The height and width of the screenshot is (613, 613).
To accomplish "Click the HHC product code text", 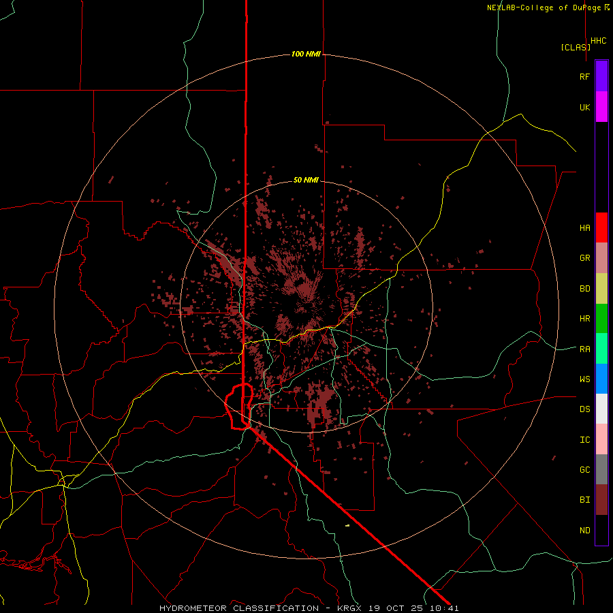I will tap(598, 41).
